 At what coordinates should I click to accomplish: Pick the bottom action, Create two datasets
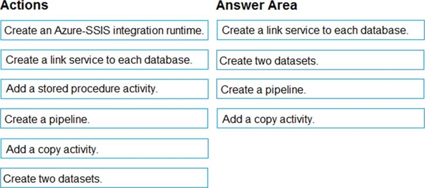pos(104,178)
